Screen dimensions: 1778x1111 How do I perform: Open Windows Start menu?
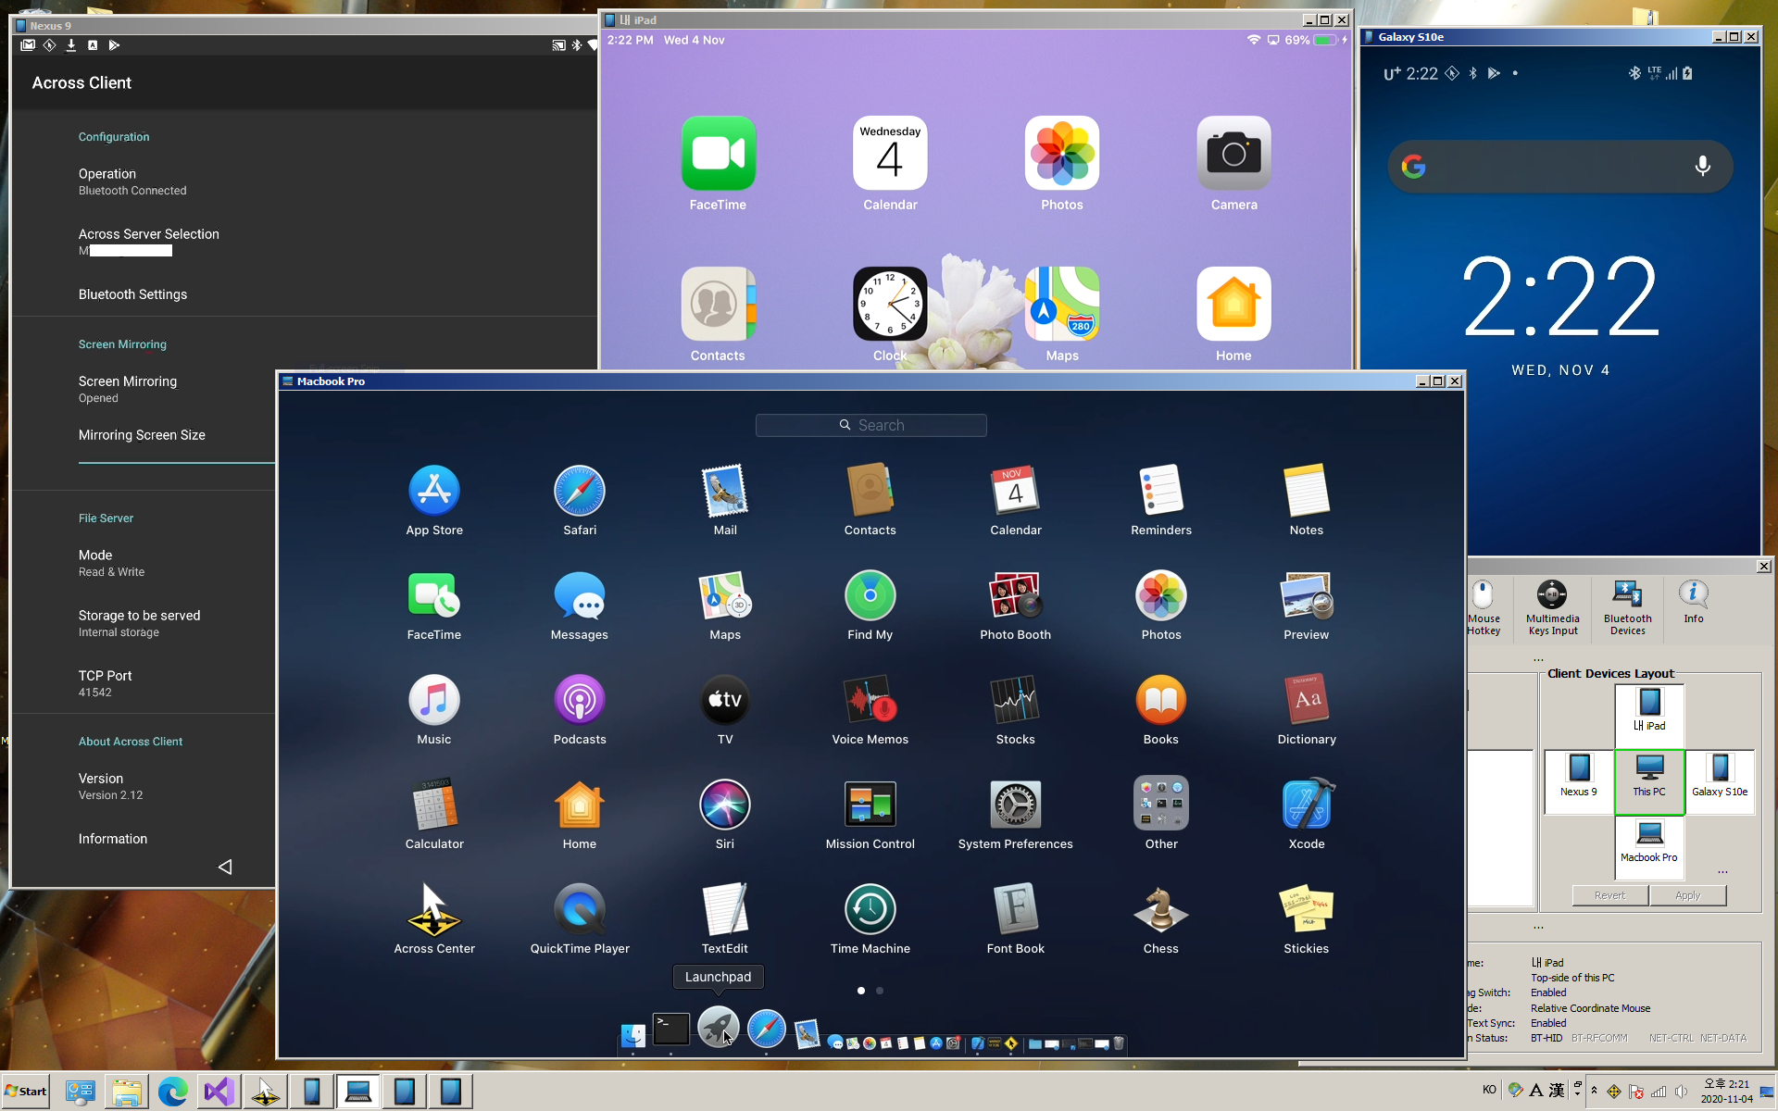26,1091
